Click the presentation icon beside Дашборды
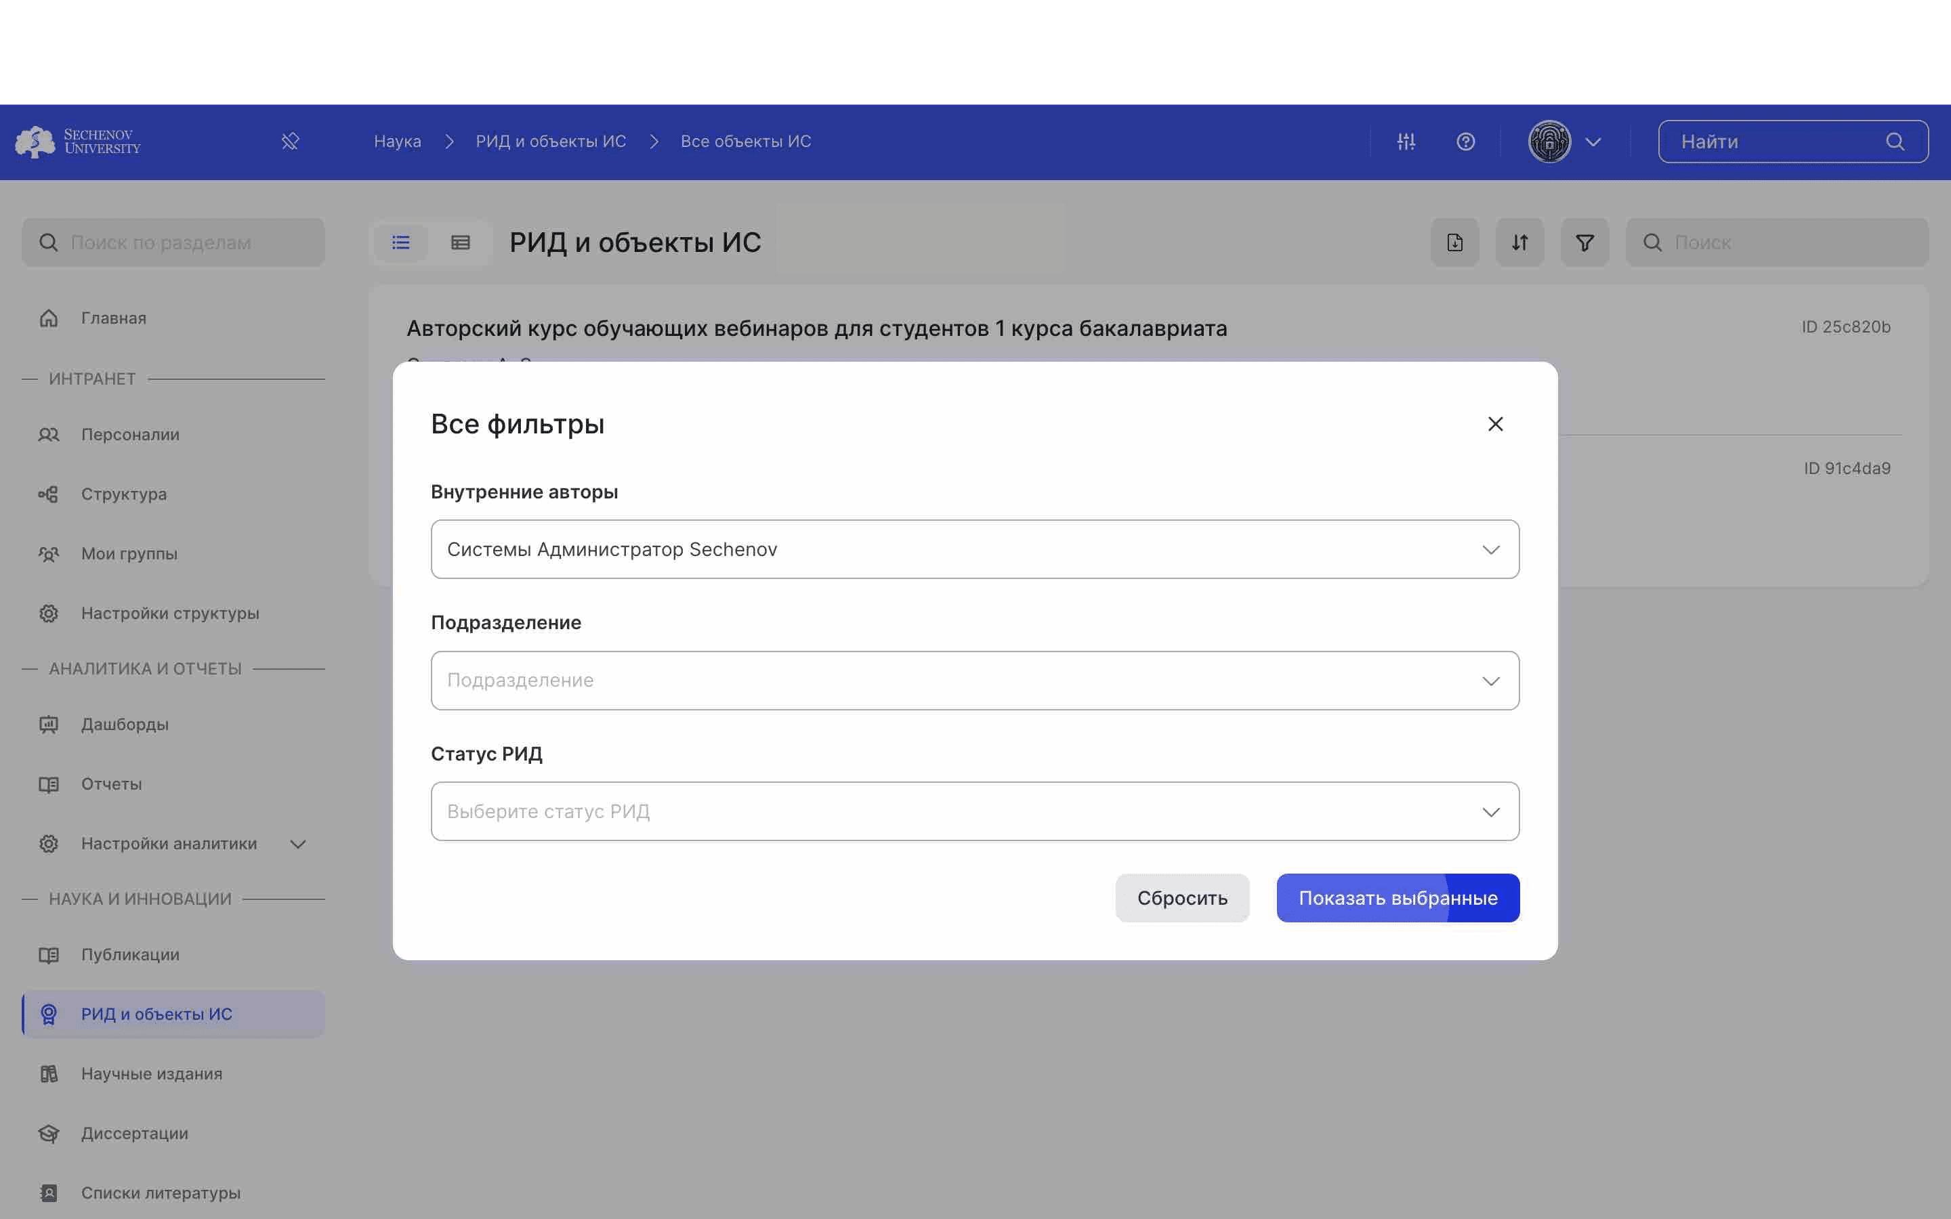The image size is (1951, 1219). point(48,725)
